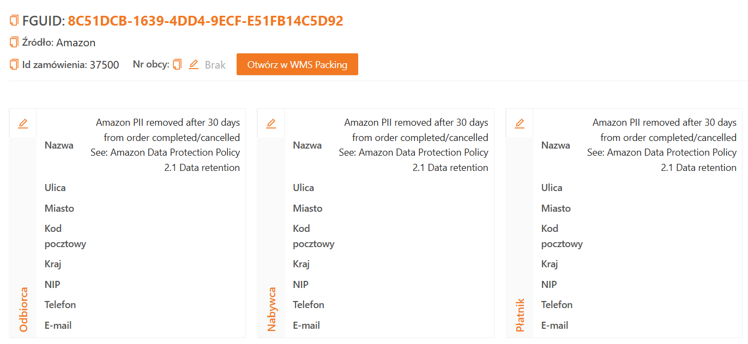Select the vertical Odbiorca label
This screenshot has width=748, height=344.
[x=23, y=309]
